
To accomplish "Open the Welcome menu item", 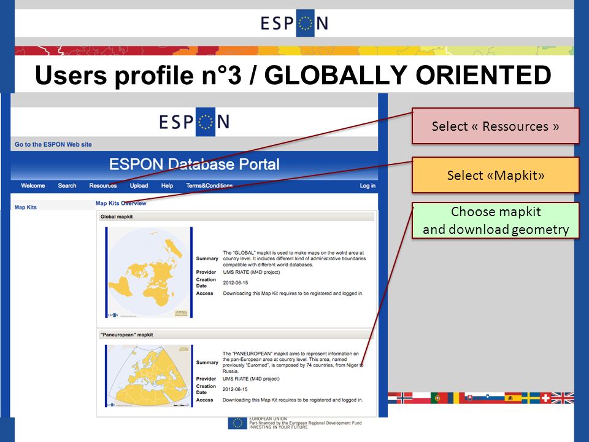I will click(33, 185).
